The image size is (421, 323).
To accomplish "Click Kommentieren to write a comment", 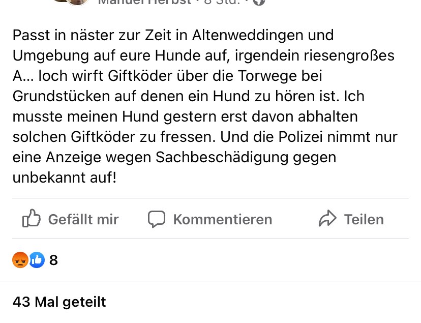I will (x=223, y=219).
